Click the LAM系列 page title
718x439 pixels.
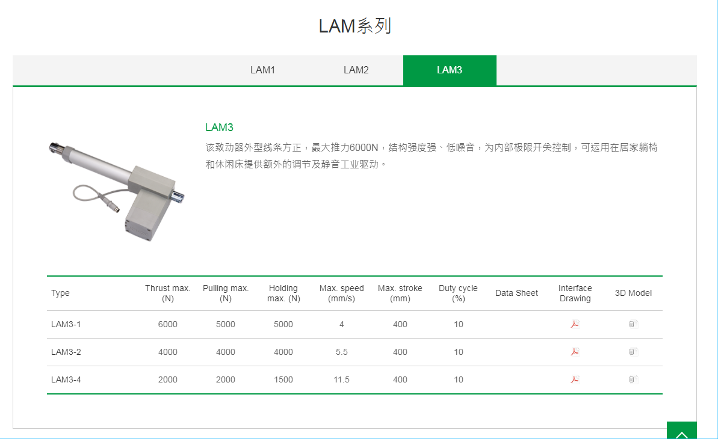point(355,26)
